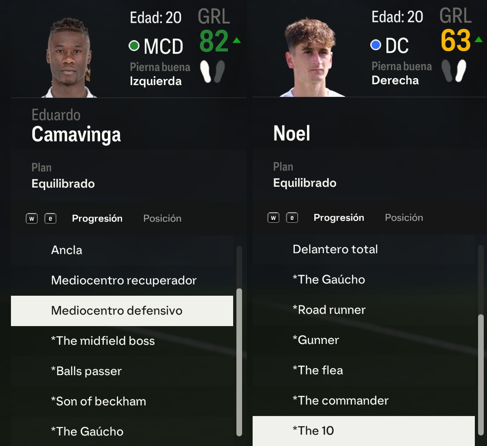Viewport: 487px width, 446px height.
Task: Click the E key icon in Camavinga's panel
Action: click(x=50, y=219)
